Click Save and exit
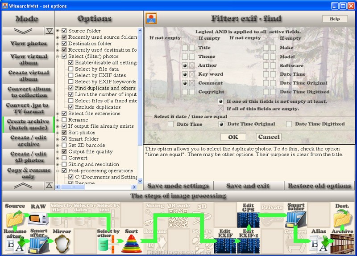Viewport: 357px width, 256px height. point(248,186)
